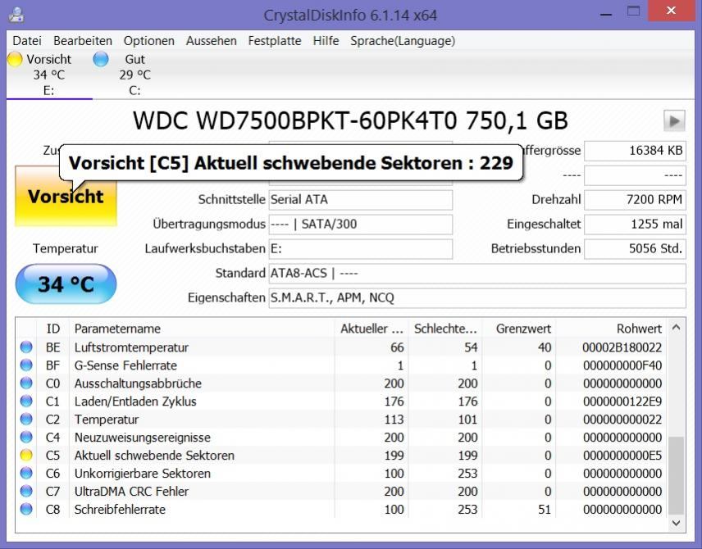Click the SMART list scrollbar thumb
This screenshot has width=702, height=549.
pyautogui.click(x=676, y=475)
